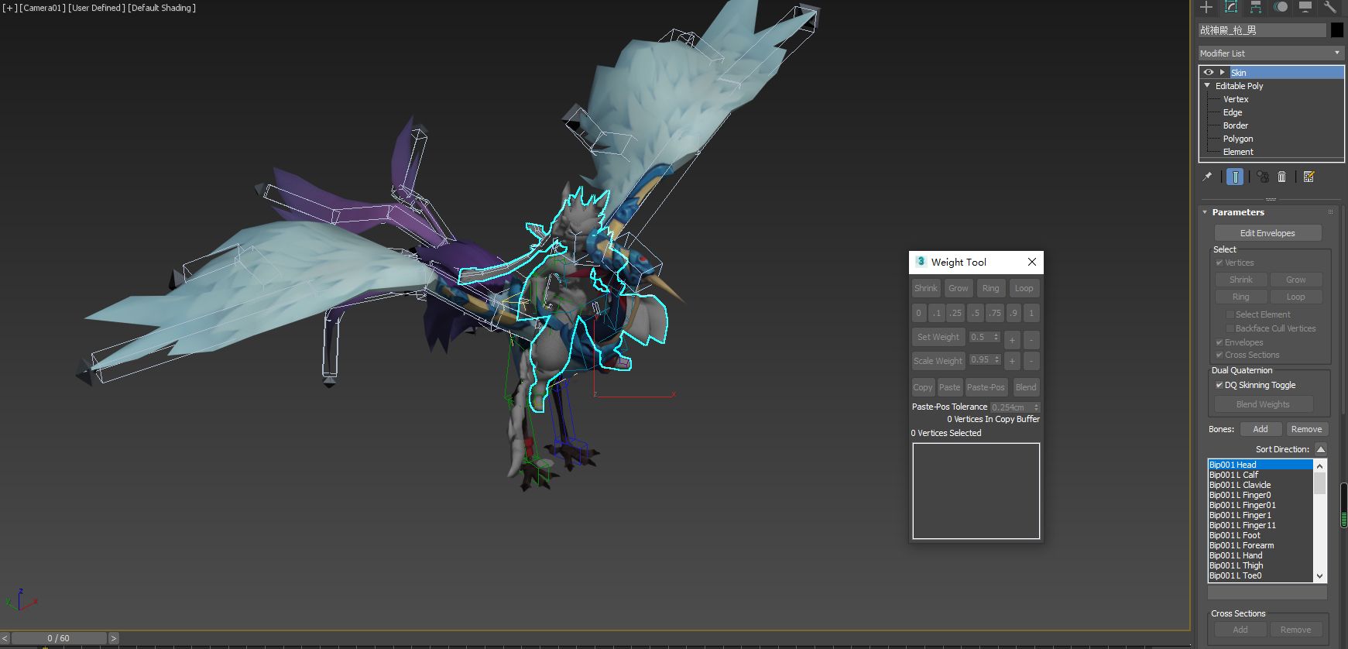The height and width of the screenshot is (649, 1348).
Task: Click the Weight Tool app icon
Action: (921, 262)
